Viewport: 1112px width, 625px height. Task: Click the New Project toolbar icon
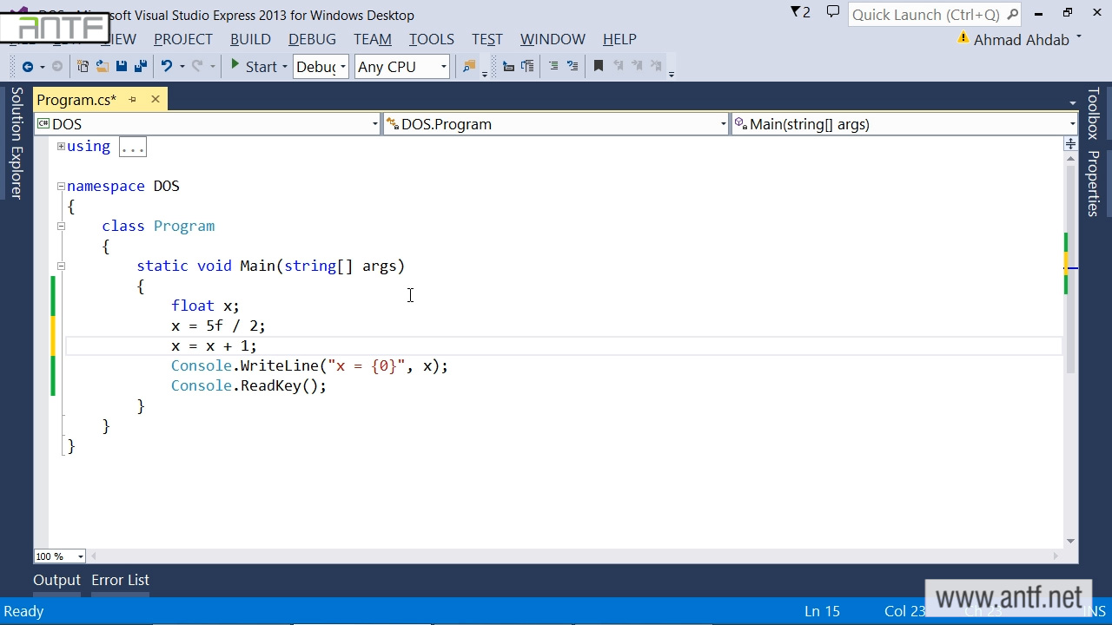(x=83, y=66)
